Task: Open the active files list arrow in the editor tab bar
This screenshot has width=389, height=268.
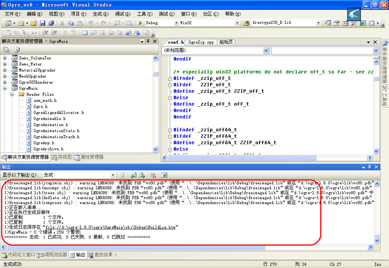Action: pos(368,42)
